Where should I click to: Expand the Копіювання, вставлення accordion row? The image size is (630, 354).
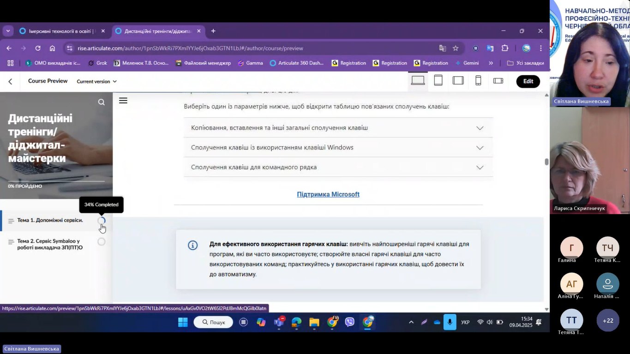click(x=338, y=128)
